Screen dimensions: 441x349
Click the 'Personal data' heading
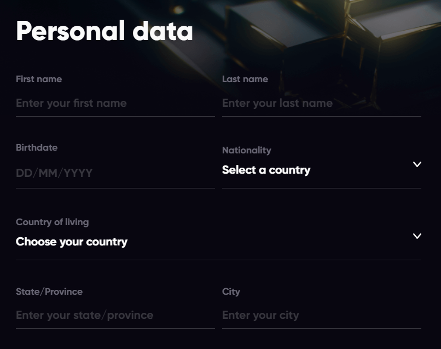click(105, 31)
